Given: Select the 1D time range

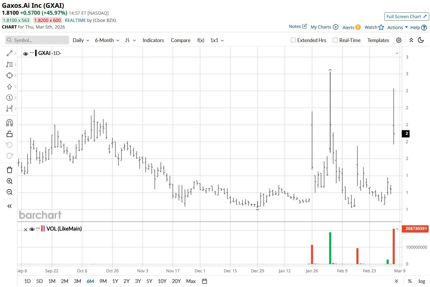Looking at the screenshot, I should coord(27,281).
